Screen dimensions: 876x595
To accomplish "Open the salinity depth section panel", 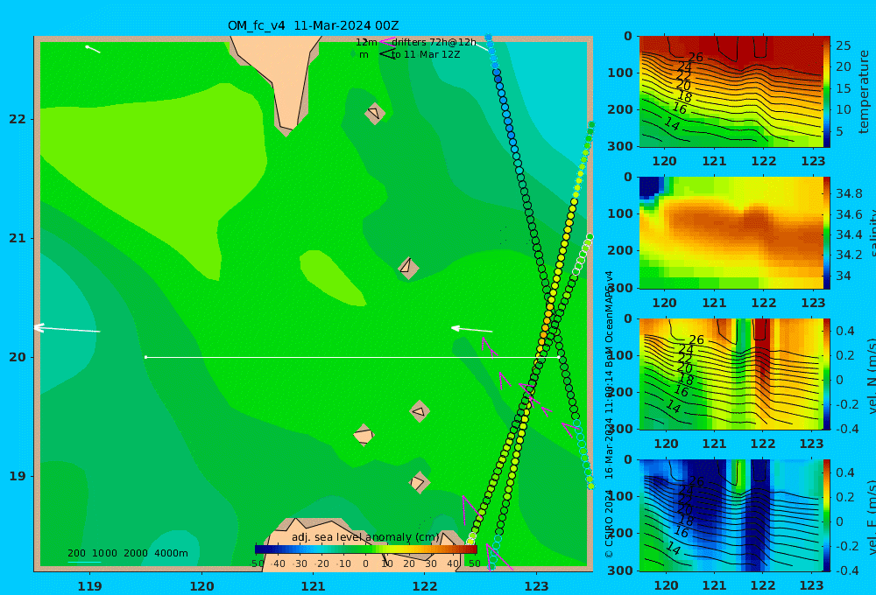I will pyautogui.click(x=731, y=233).
